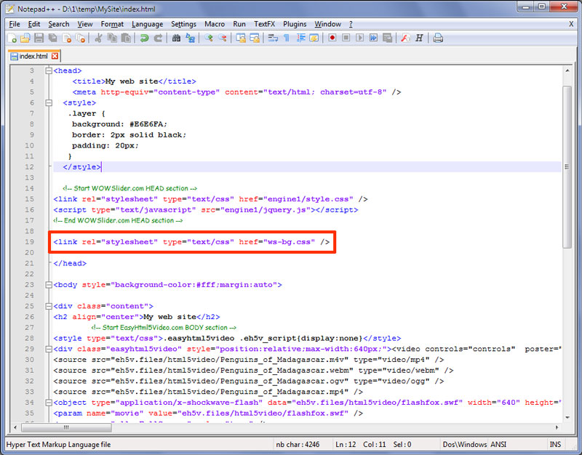The image size is (582, 455).
Task: Collapse the easyhtml5video div fold, line 29
Action: click(x=48, y=349)
